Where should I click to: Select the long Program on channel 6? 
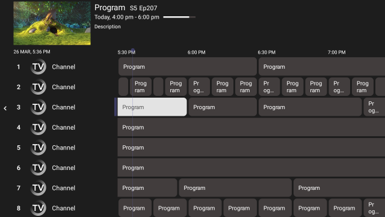[x=251, y=168]
